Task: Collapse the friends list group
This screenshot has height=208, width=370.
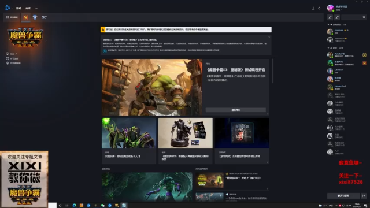Action: pos(328,48)
